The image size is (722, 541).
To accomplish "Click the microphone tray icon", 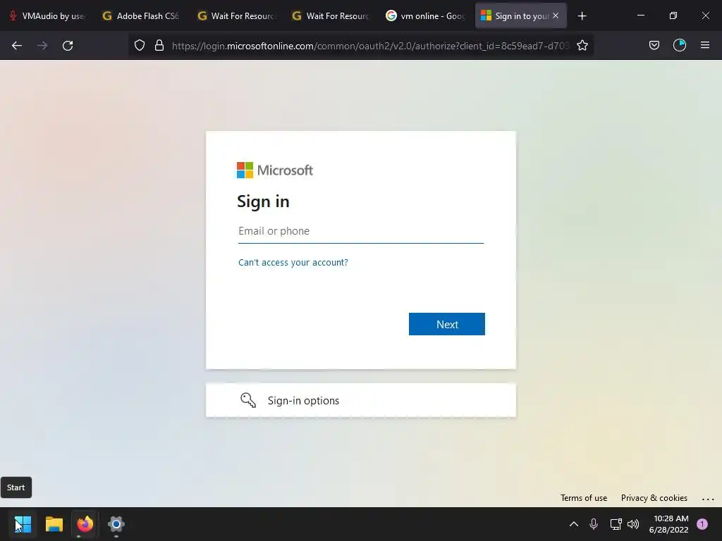I will tap(594, 524).
